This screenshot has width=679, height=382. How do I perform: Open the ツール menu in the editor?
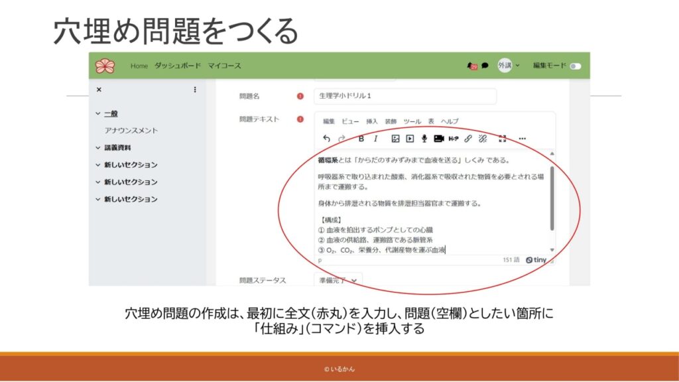click(x=412, y=121)
